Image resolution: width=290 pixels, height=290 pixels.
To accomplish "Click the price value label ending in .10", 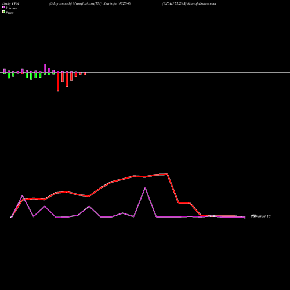I will 260,216.
